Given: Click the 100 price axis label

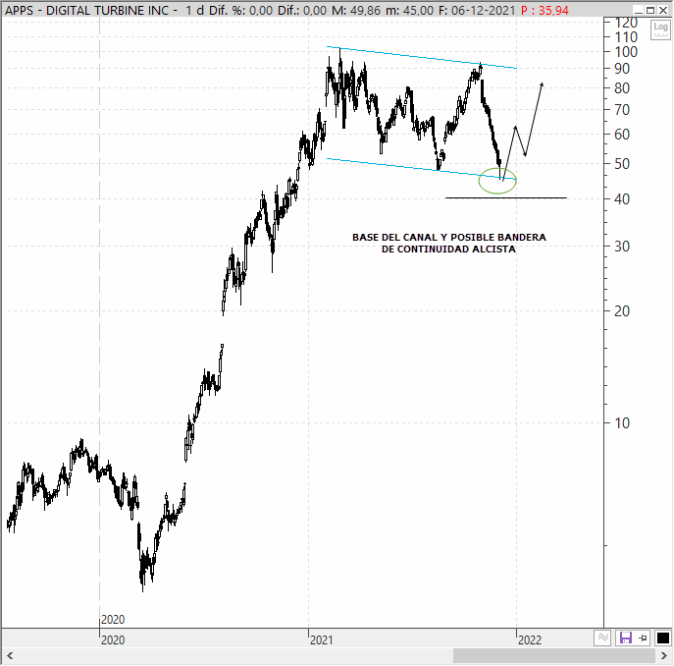Looking at the screenshot, I should pyautogui.click(x=626, y=52).
